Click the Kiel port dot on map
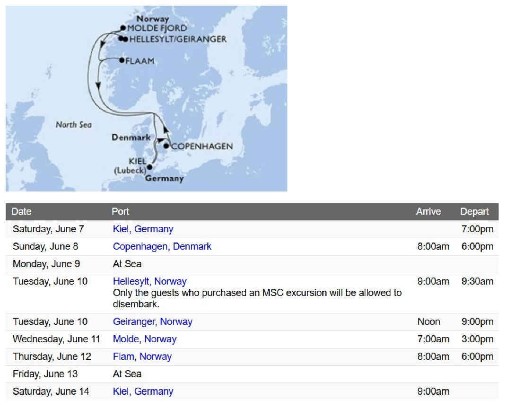 pos(150,166)
